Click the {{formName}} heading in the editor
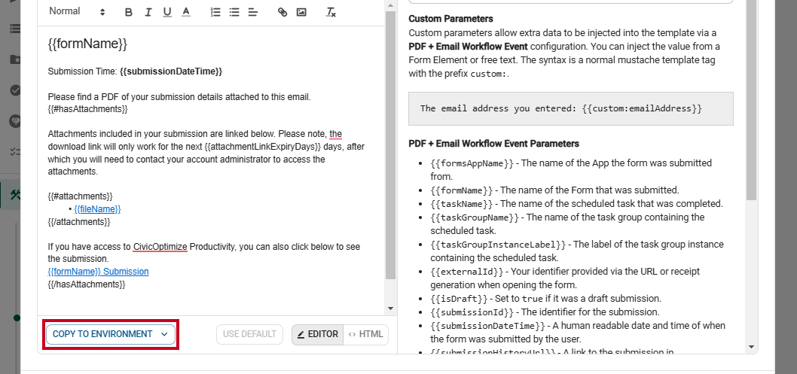The image size is (797, 374). click(87, 44)
